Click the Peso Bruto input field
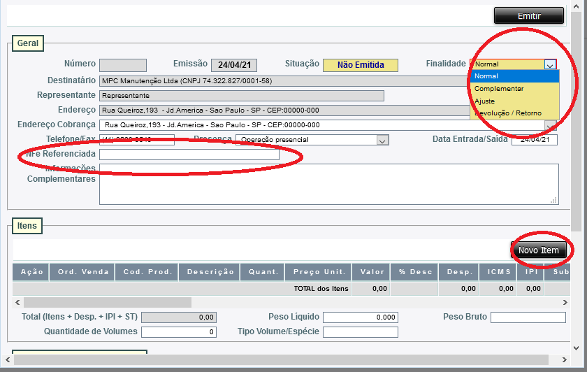This screenshot has width=587, height=372. 528,317
